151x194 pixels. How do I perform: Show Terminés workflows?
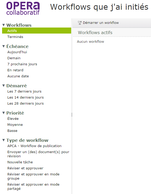point(15,37)
